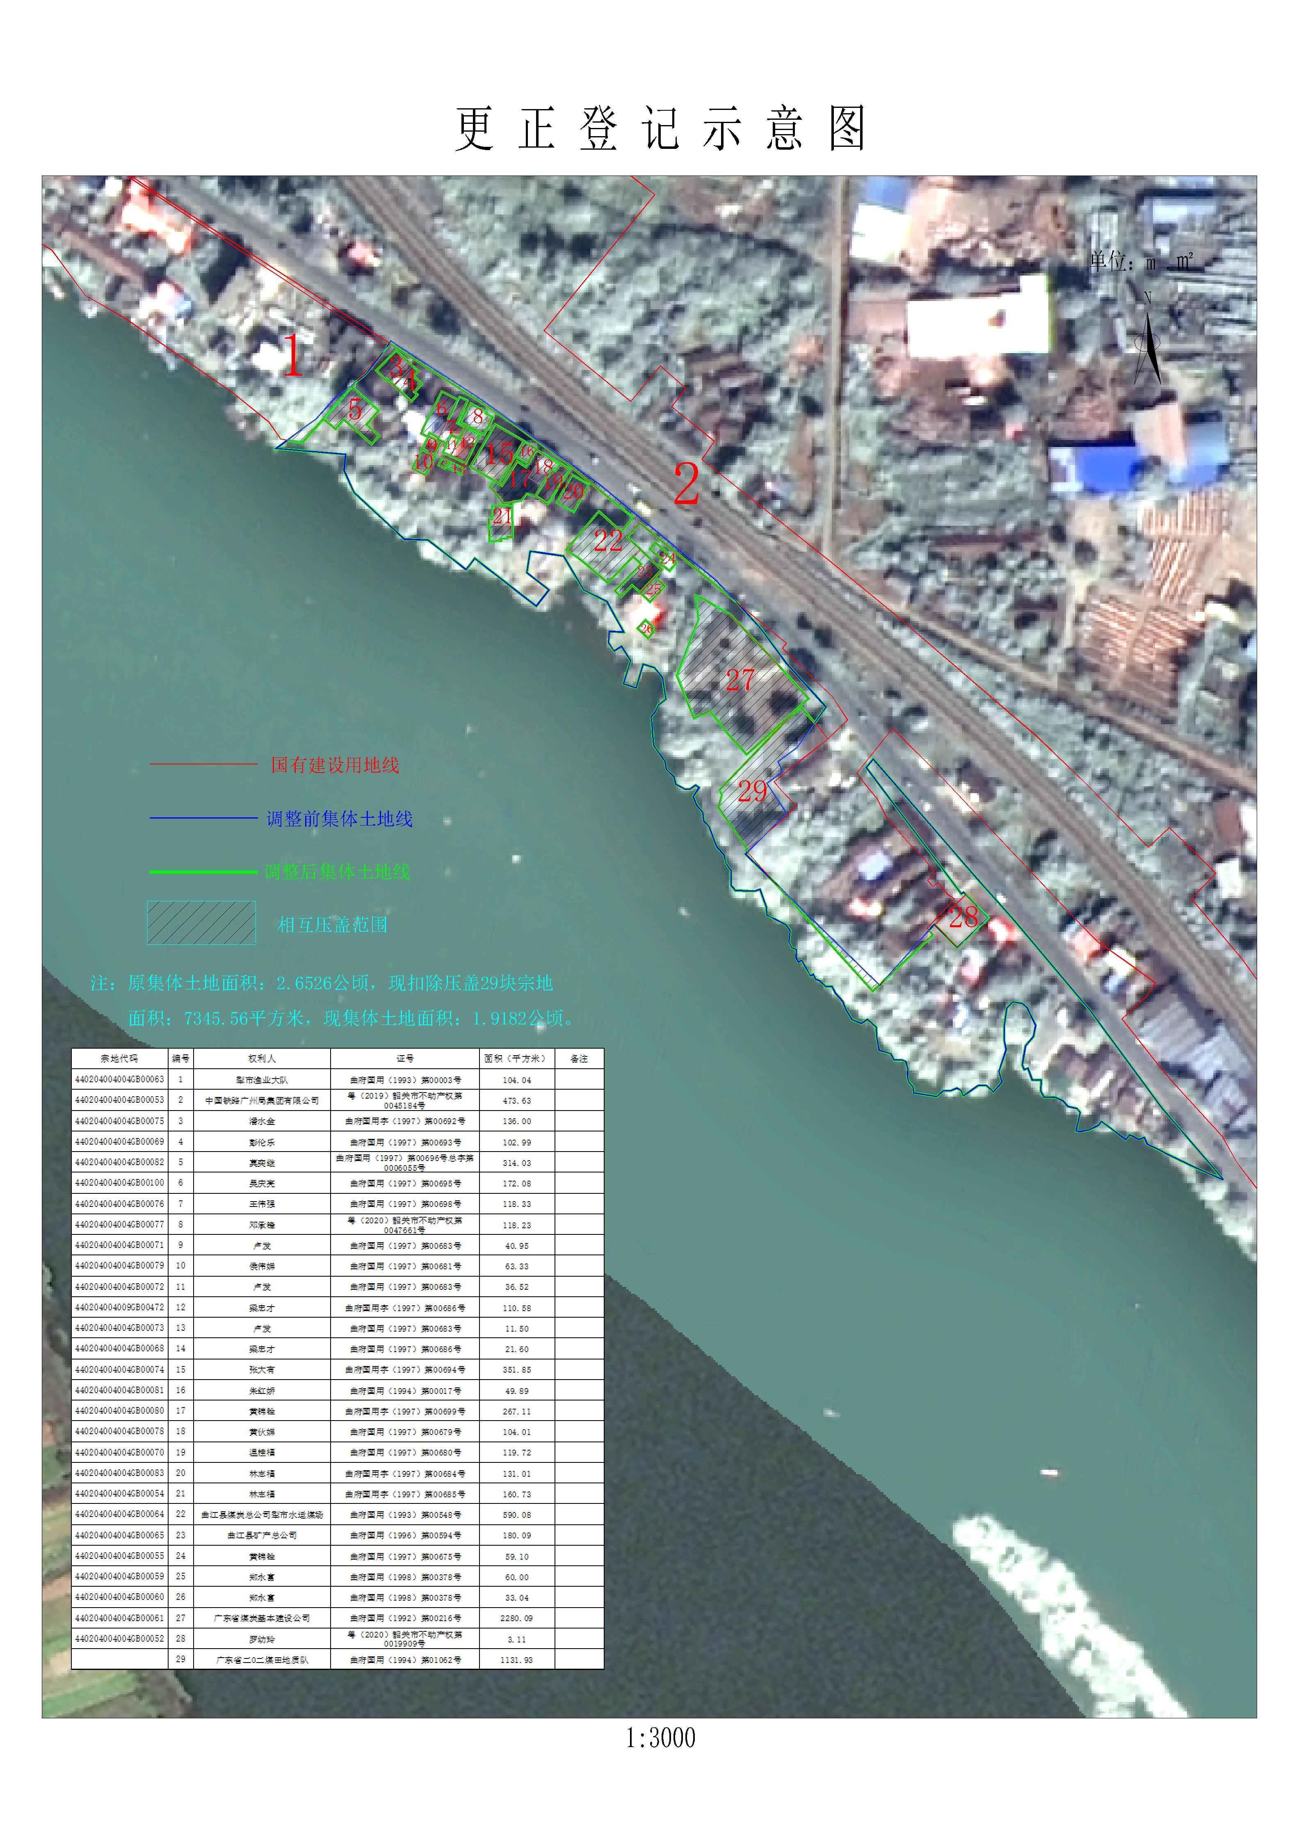Image resolution: width=1292 pixels, height=1827 pixels.
Task: Click parcel code '440204004004GB00100'
Action: pos(119,1183)
